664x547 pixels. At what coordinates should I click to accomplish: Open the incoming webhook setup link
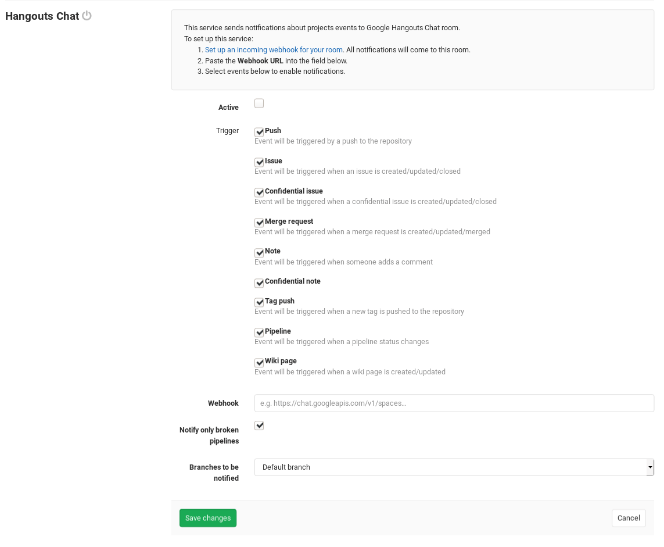(274, 49)
